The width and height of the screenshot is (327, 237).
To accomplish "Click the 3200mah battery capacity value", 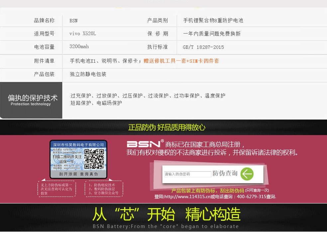I will [79, 47].
